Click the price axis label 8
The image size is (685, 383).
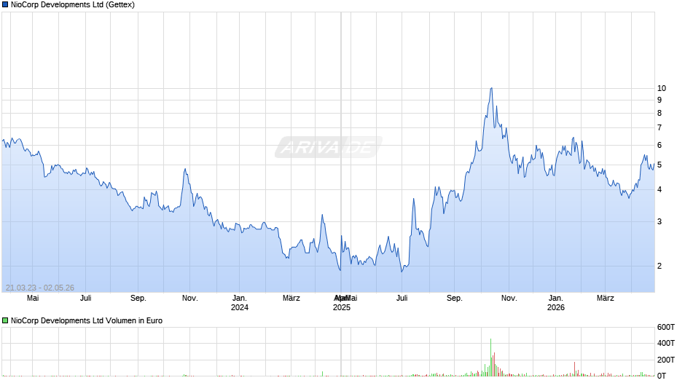pos(659,114)
